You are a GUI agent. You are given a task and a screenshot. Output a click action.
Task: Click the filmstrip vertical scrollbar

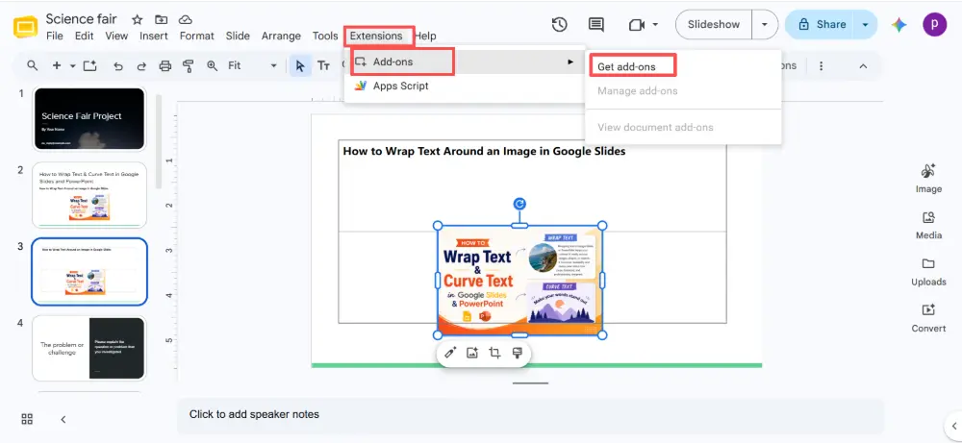[159, 141]
